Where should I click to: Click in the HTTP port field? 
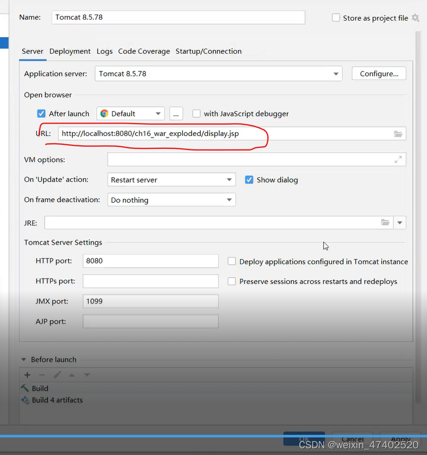(151, 261)
